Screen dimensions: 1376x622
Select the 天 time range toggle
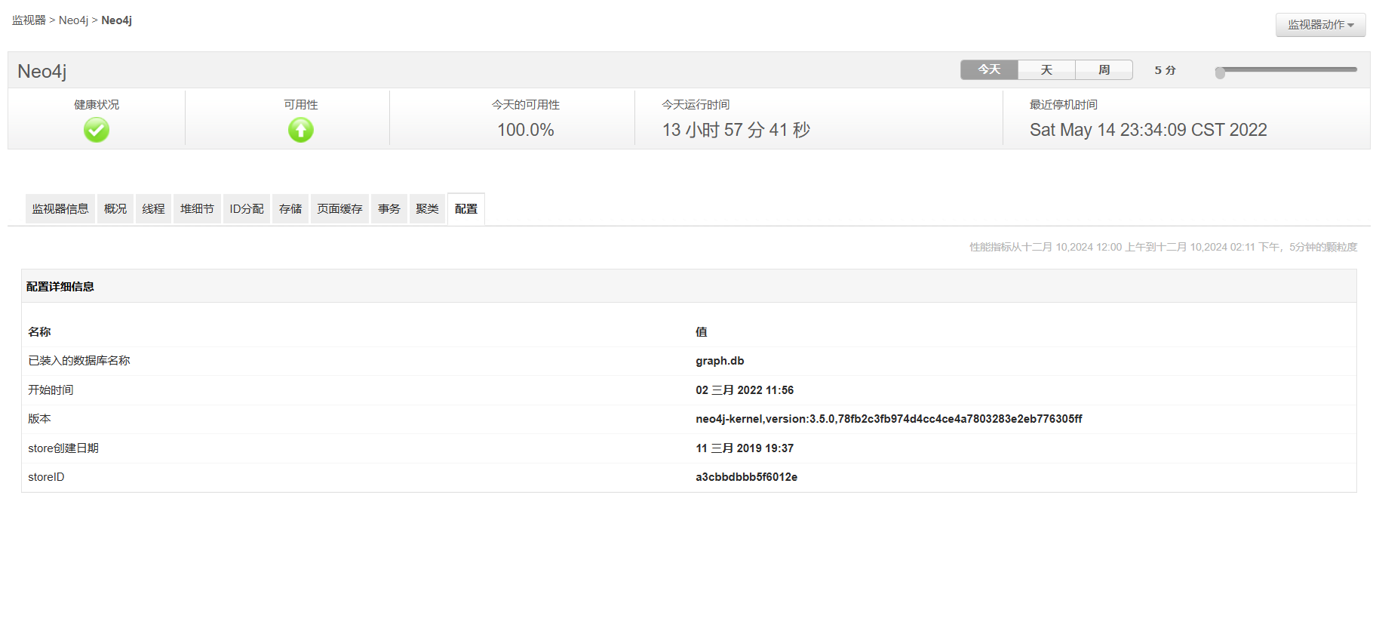pyautogui.click(x=1046, y=69)
